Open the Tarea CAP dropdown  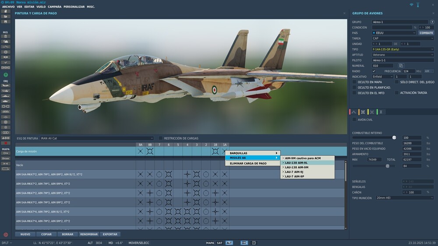click(x=403, y=38)
